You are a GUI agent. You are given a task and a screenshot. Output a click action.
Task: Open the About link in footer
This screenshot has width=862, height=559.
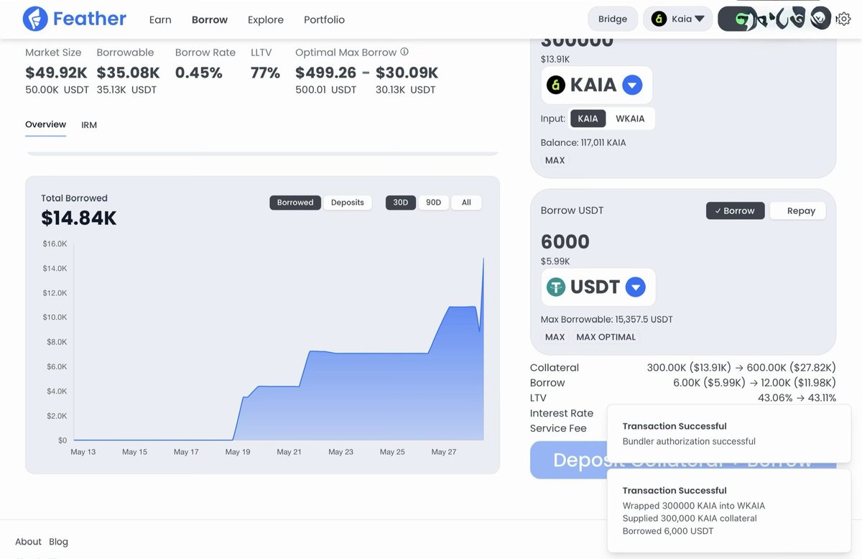click(x=28, y=542)
